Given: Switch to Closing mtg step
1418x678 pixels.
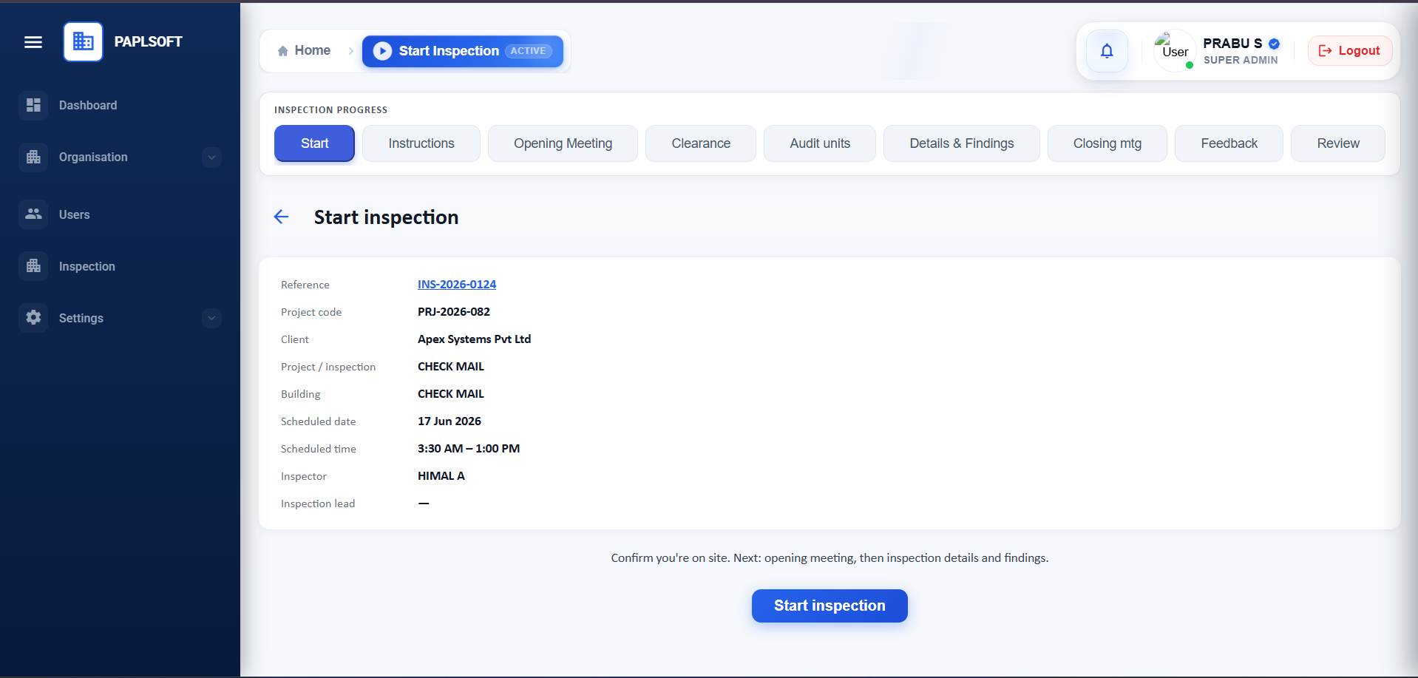Looking at the screenshot, I should [x=1107, y=143].
